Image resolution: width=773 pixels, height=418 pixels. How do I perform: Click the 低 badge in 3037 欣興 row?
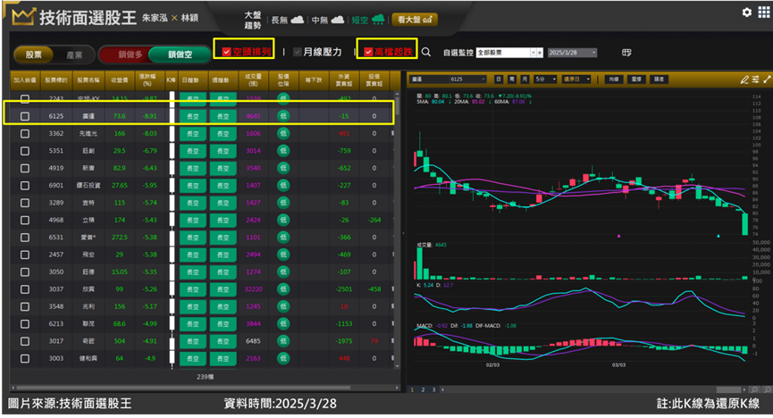pos(283,288)
